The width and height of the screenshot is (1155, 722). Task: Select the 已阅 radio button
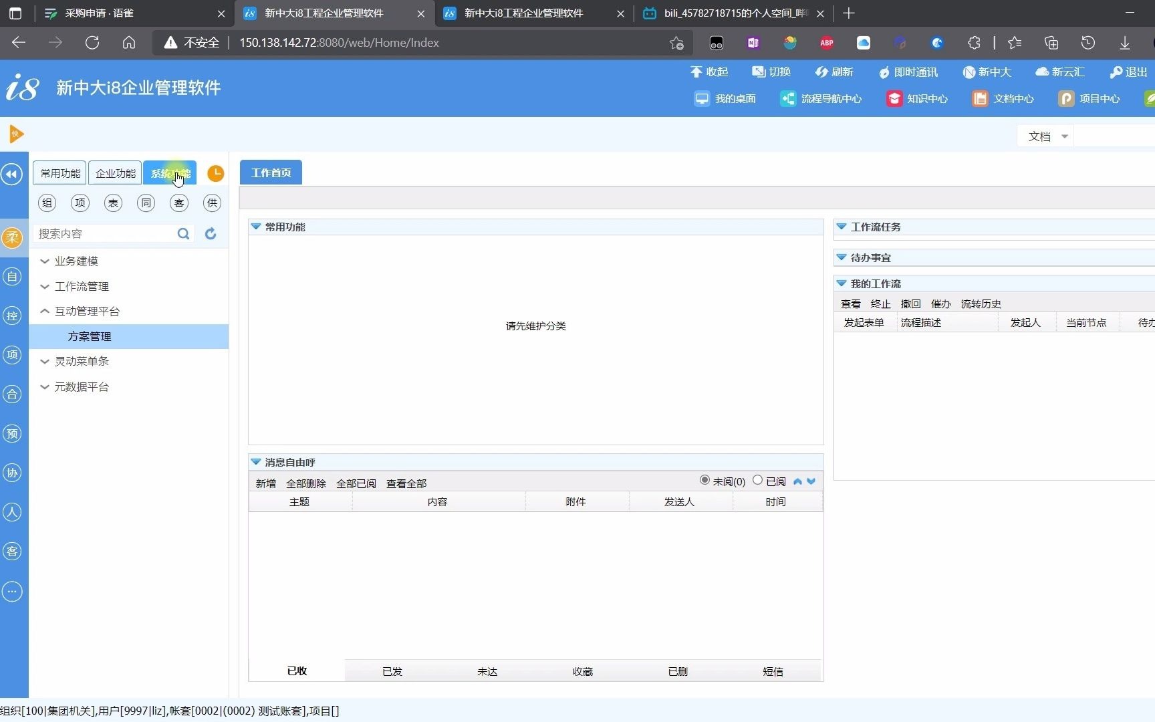click(757, 480)
